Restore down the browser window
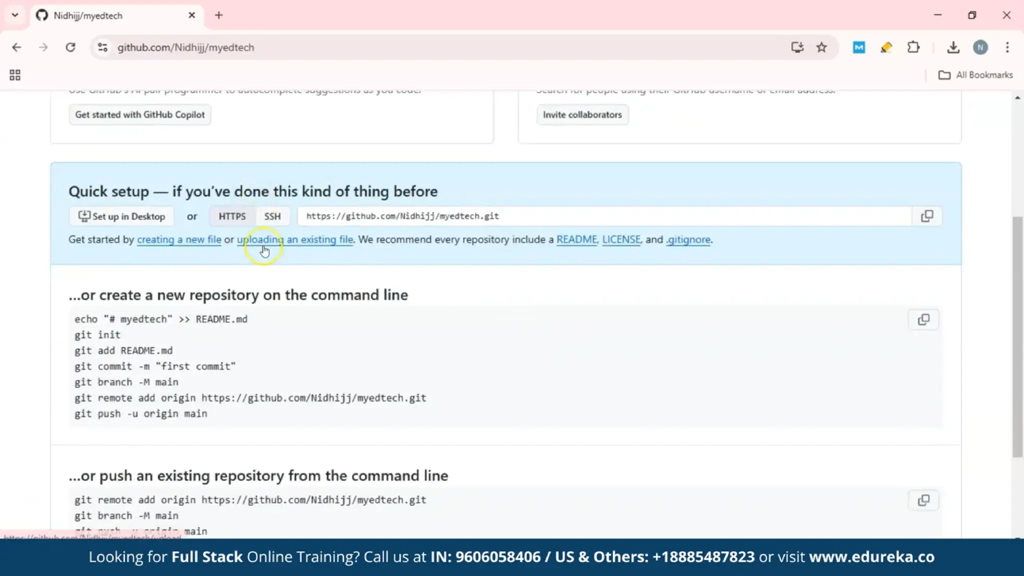 pos(972,15)
